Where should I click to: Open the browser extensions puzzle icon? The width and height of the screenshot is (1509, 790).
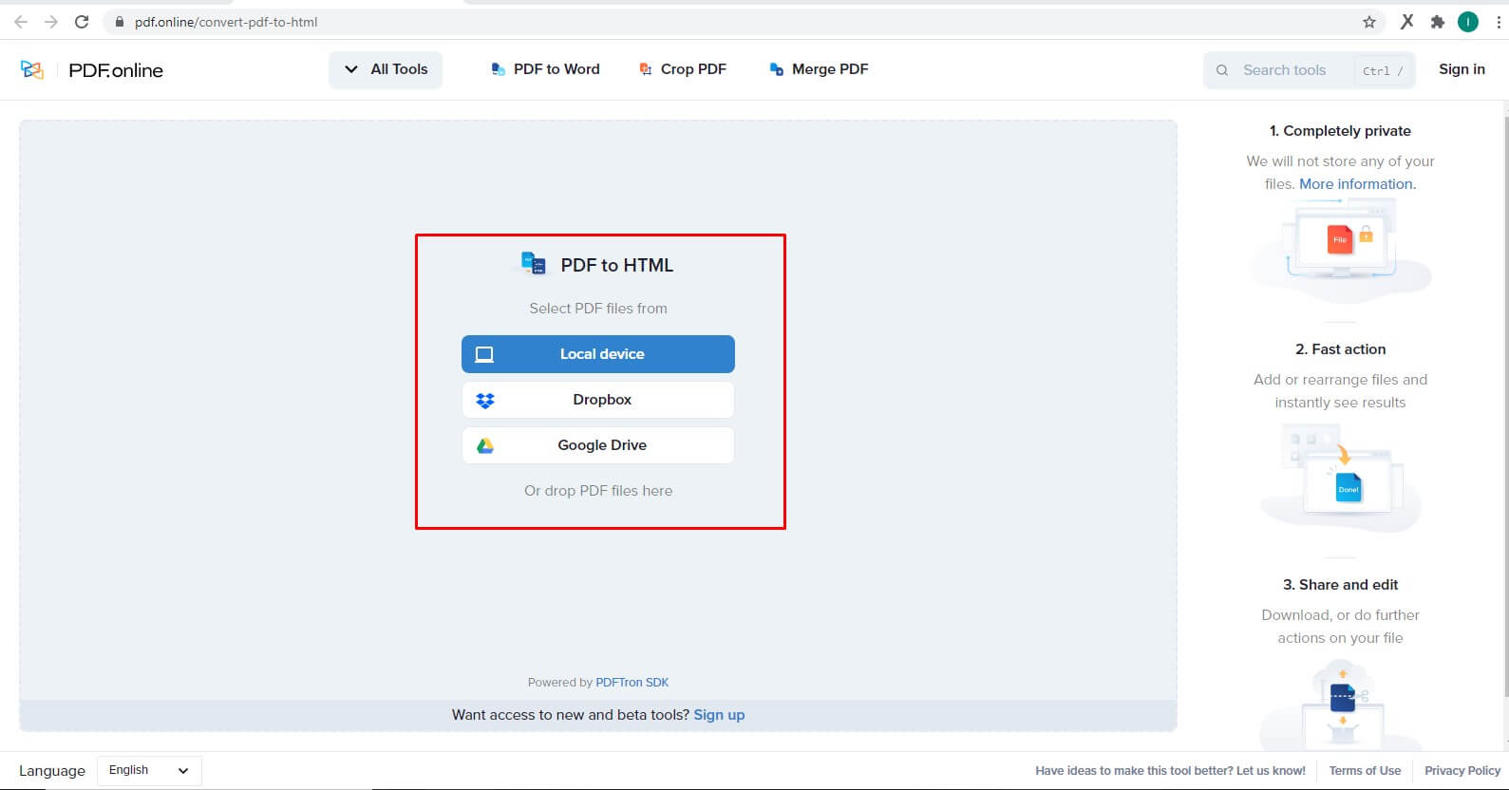pos(1438,22)
